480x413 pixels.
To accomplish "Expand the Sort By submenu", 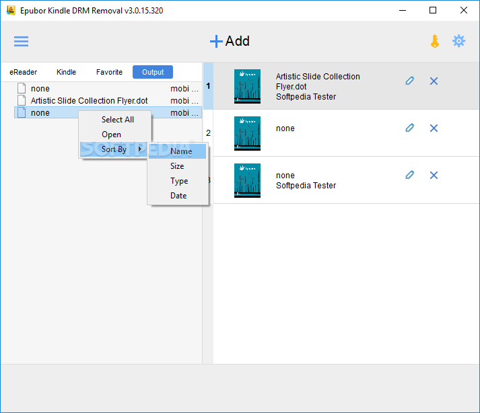I will pyautogui.click(x=115, y=149).
